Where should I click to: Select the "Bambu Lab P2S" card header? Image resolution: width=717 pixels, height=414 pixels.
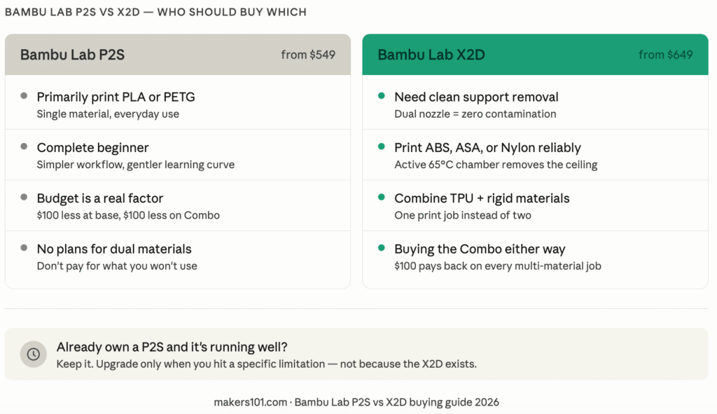[72, 55]
